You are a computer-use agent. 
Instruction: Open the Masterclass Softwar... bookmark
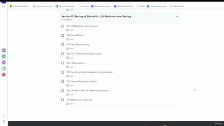[101, 6]
